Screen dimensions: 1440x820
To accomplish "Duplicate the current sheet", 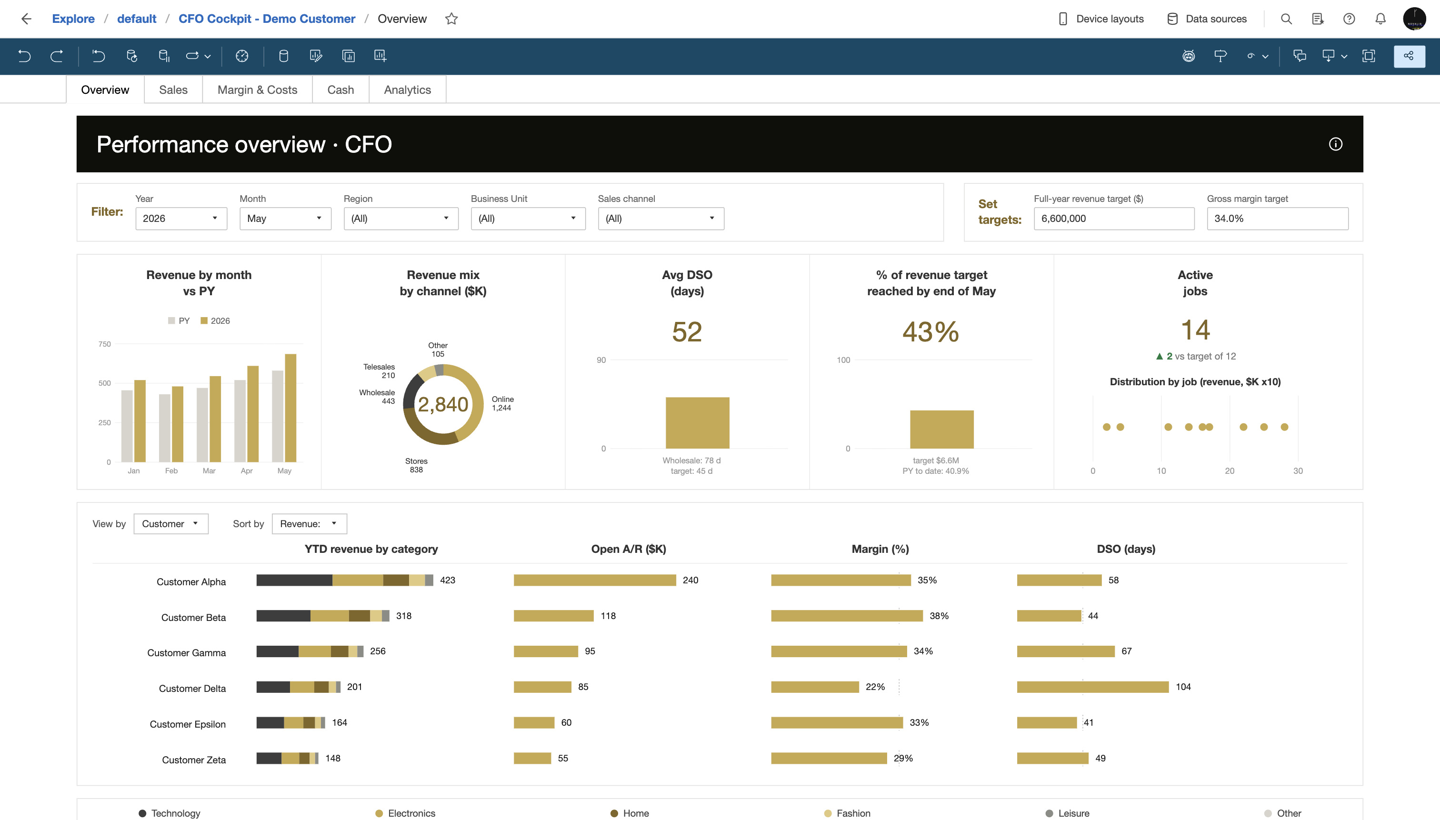I will coord(349,56).
